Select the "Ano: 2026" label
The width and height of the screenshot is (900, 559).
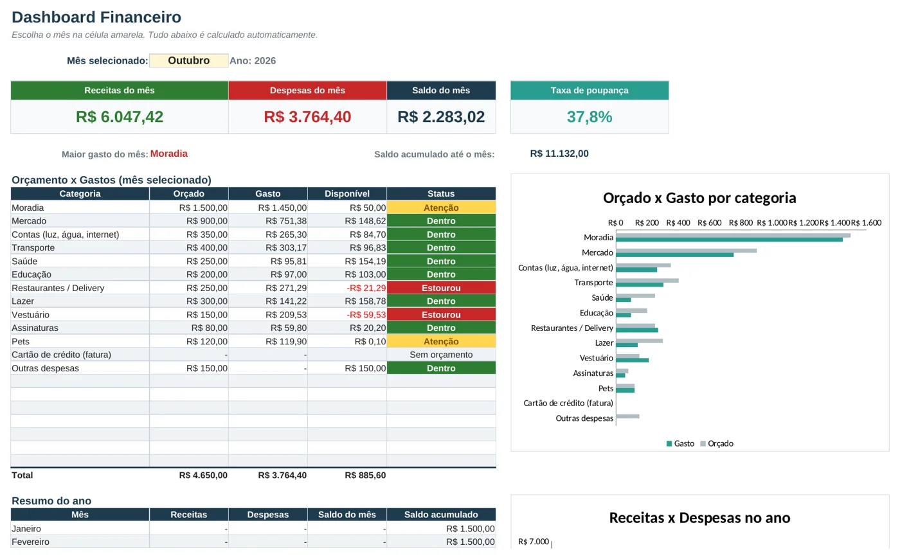click(253, 61)
